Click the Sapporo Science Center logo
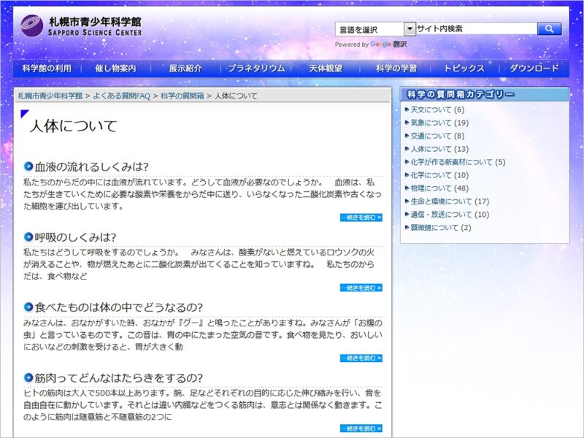 [82, 26]
